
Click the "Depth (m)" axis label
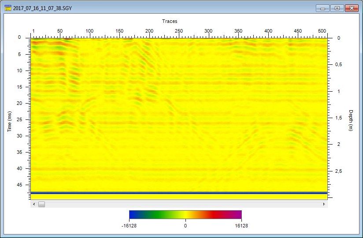(x=351, y=120)
